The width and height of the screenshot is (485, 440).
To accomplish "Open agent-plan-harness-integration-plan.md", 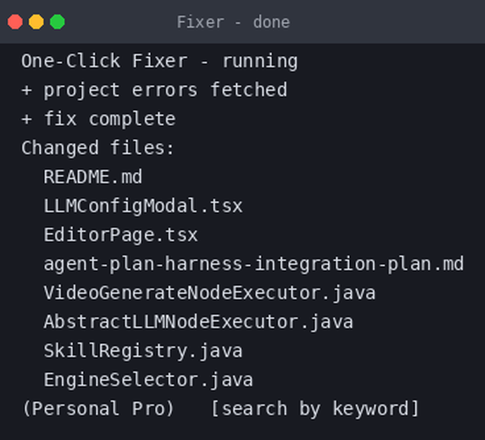I will (254, 264).
